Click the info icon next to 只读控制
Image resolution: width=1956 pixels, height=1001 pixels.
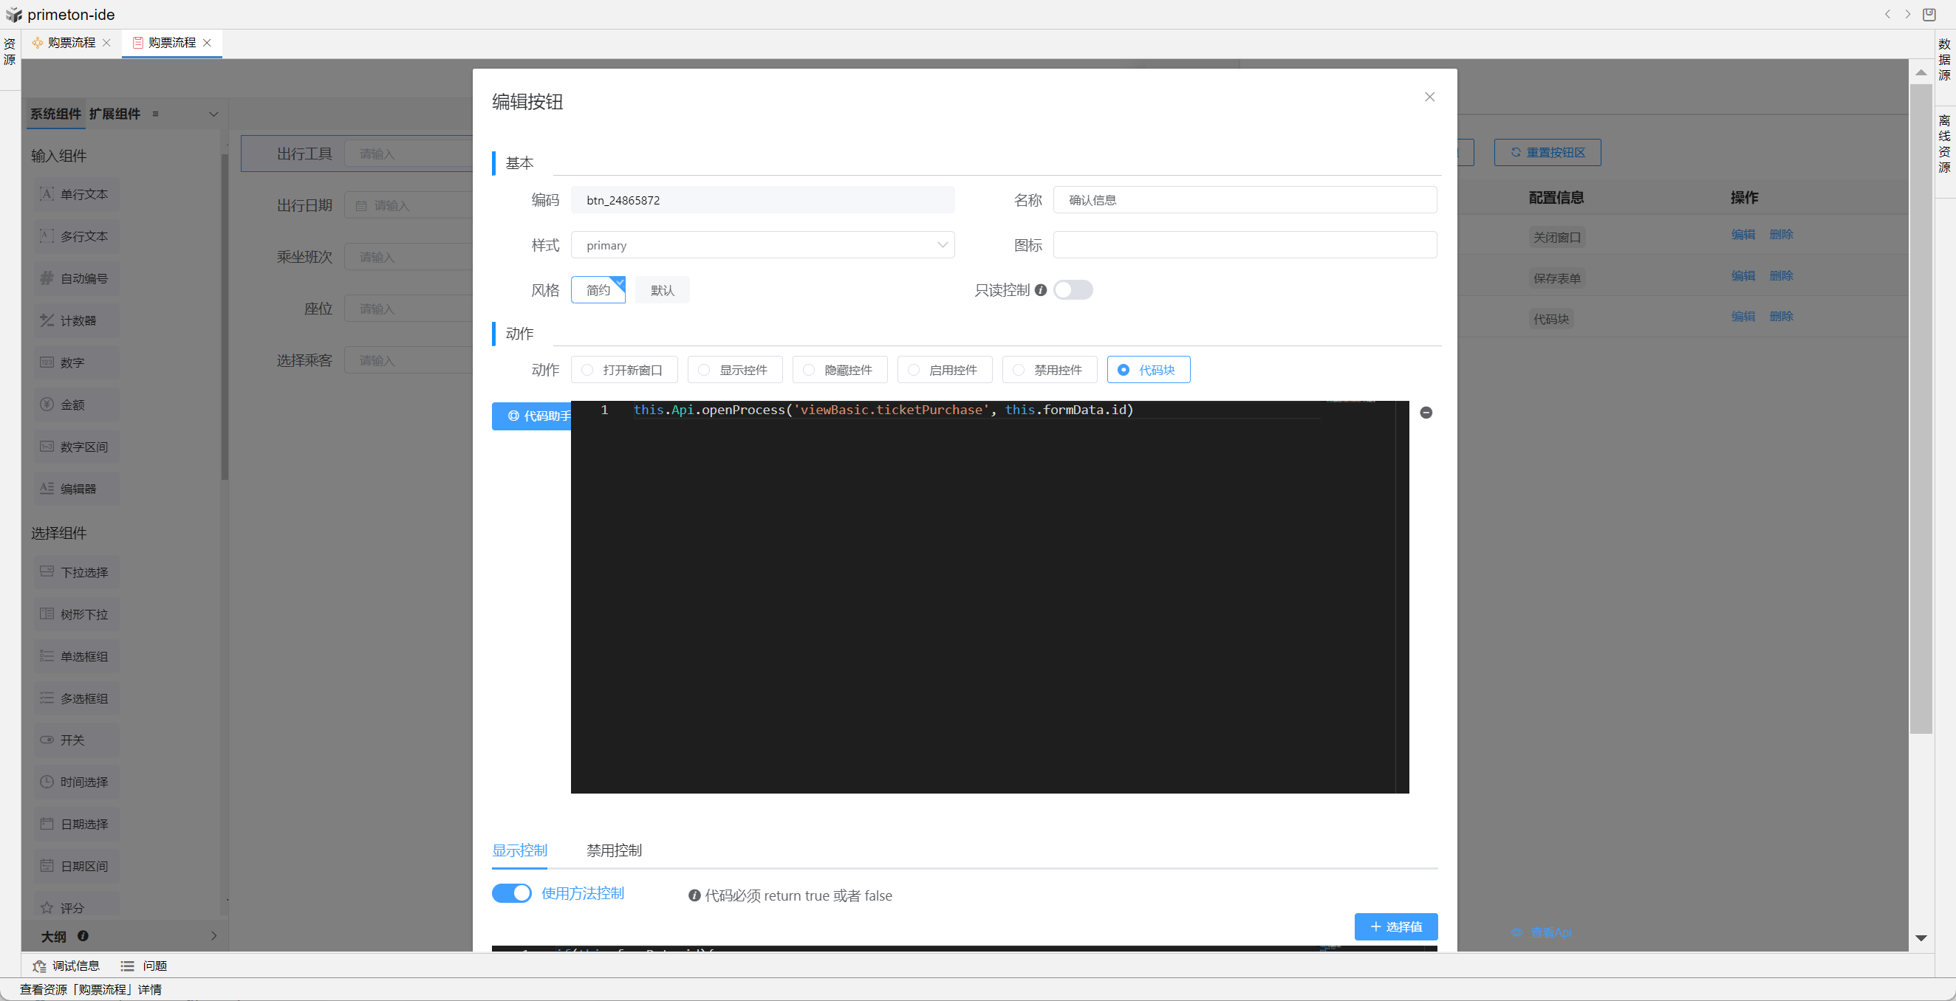coord(1041,290)
